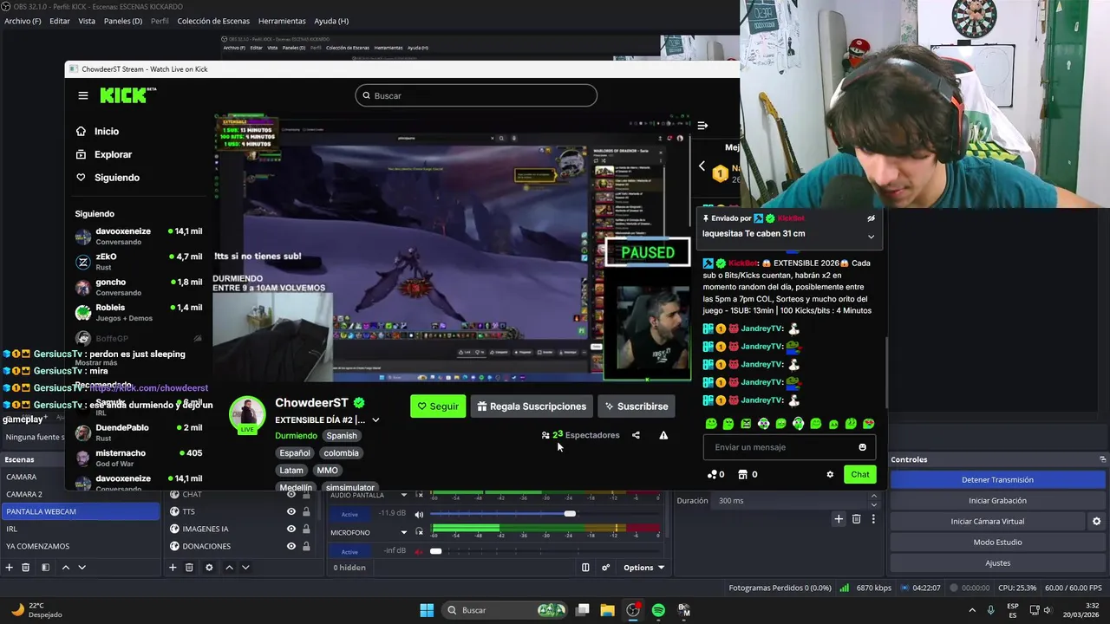Open the Archivo menu
This screenshot has height=624, width=1110.
tap(23, 21)
